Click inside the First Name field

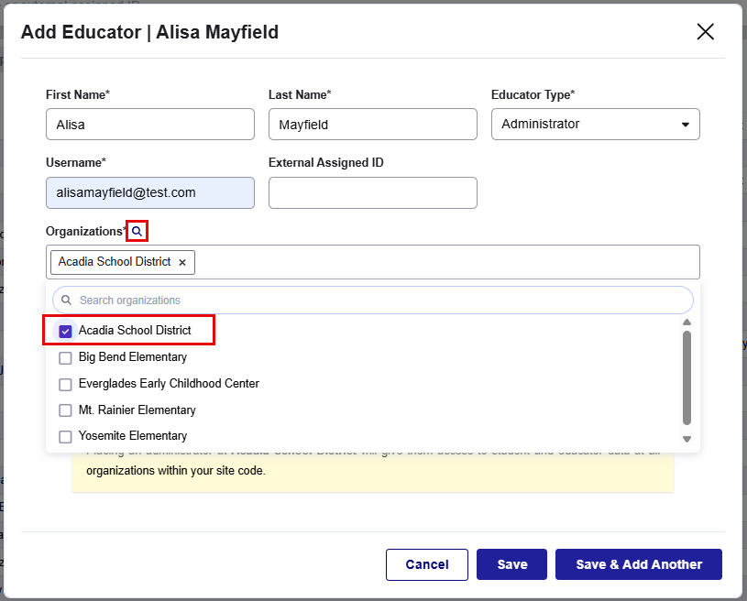click(x=149, y=124)
